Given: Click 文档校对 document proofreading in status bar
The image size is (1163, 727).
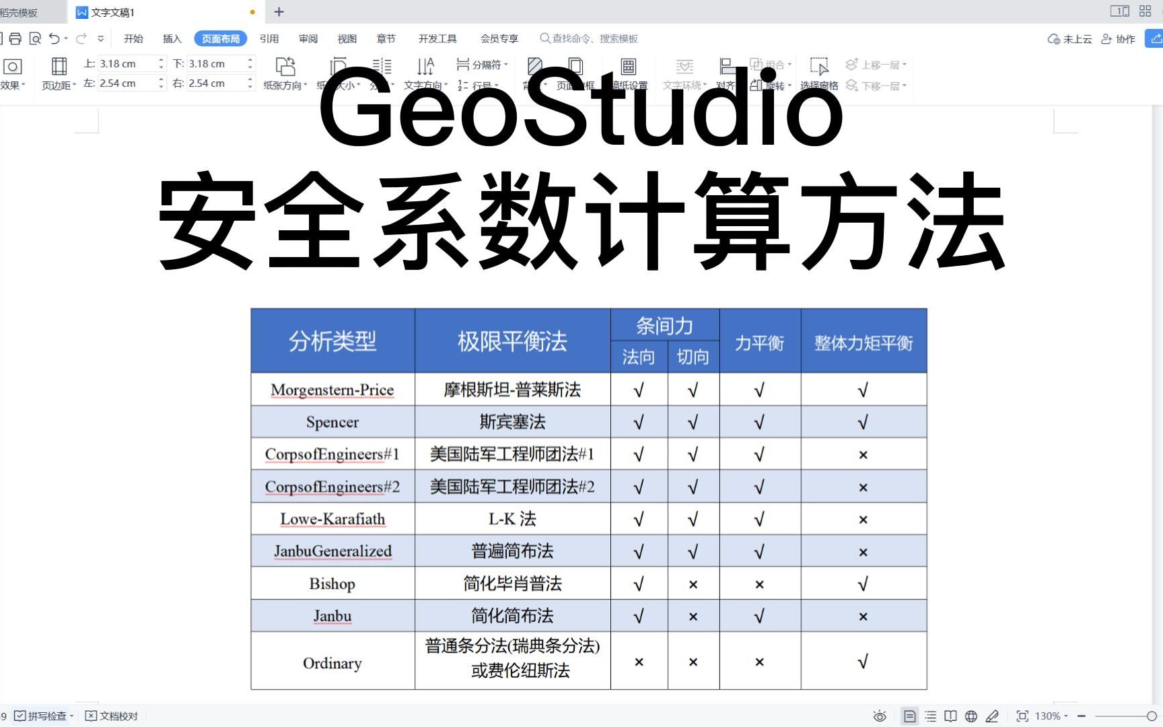Looking at the screenshot, I should [112, 716].
